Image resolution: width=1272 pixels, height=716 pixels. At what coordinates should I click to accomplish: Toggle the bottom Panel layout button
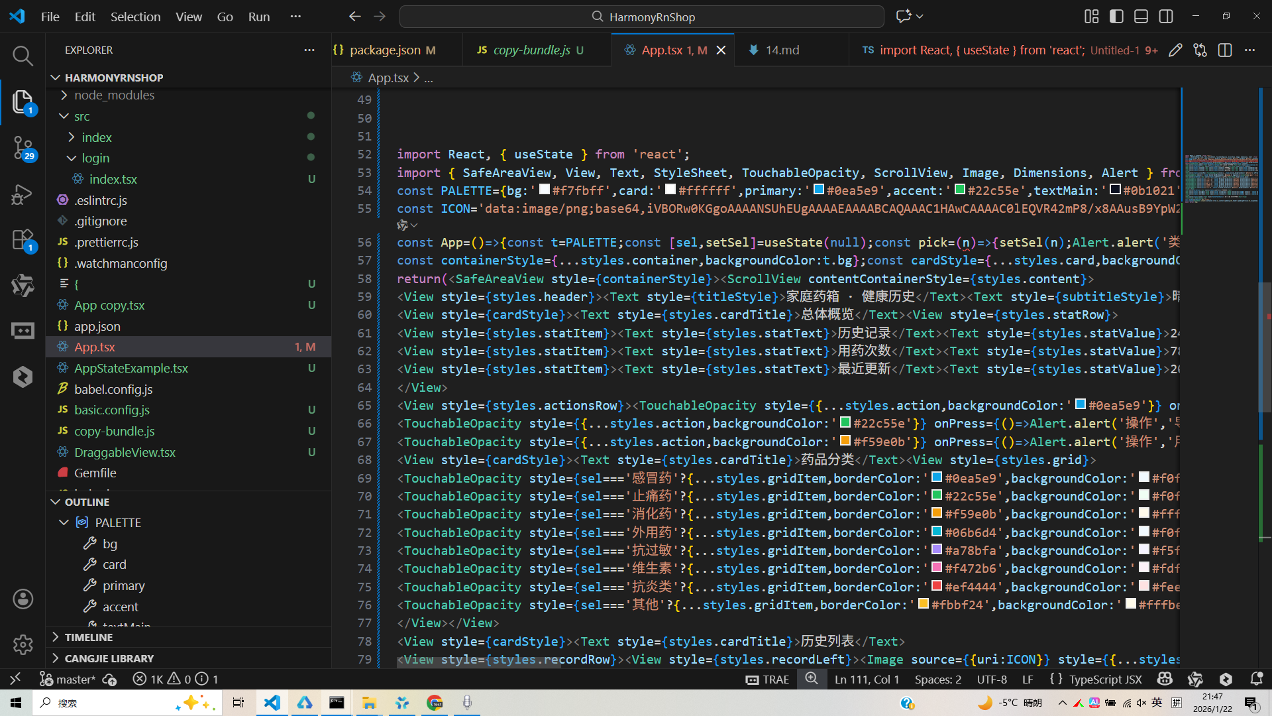click(1141, 17)
